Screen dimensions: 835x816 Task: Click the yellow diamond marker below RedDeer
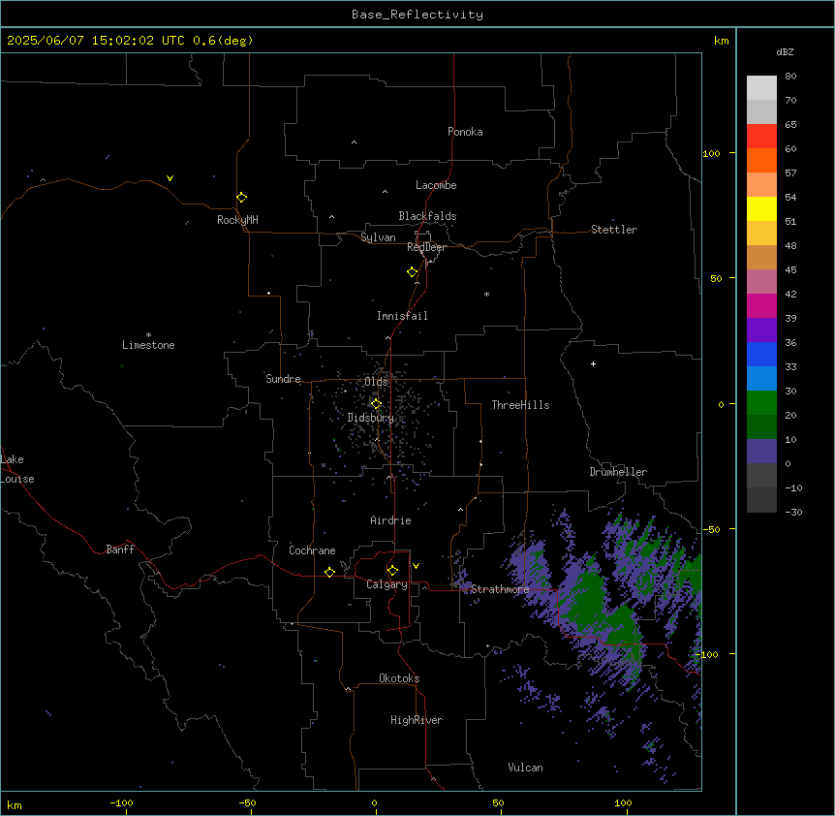(x=412, y=272)
